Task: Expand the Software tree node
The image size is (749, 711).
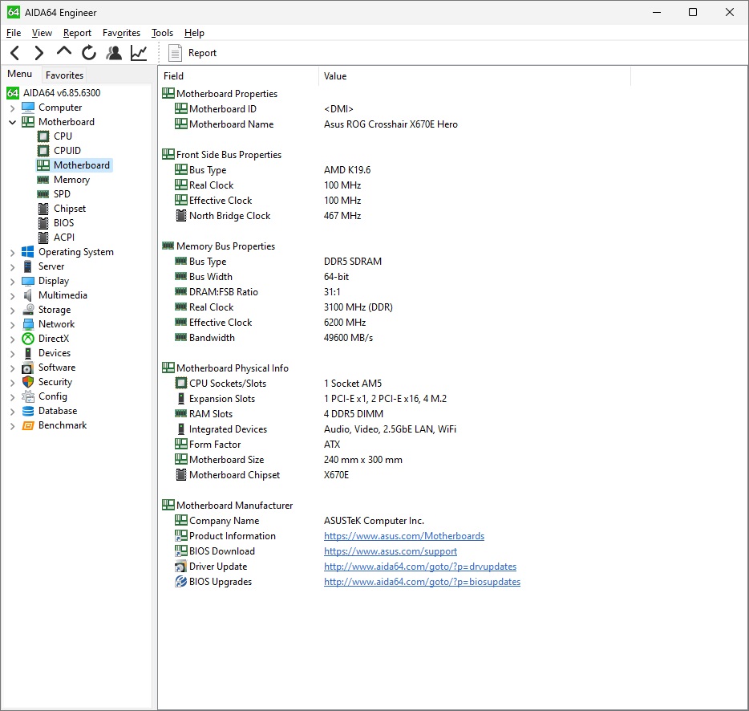Action: tap(12, 368)
